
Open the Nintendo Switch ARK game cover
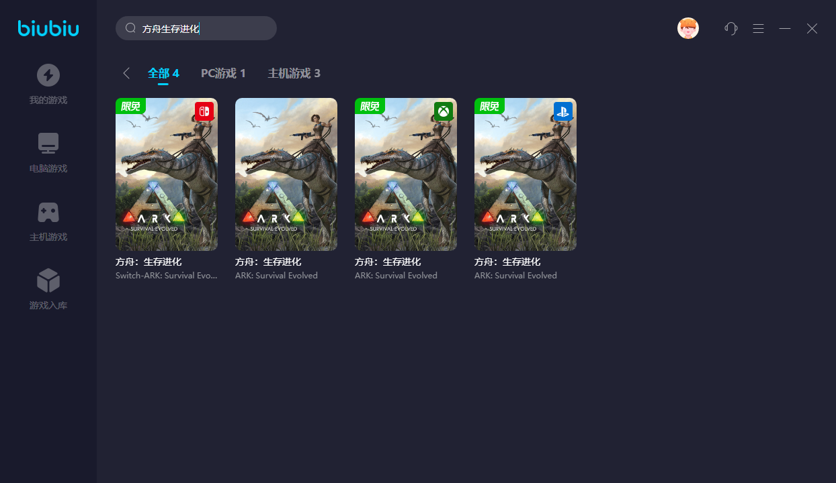coord(167,174)
